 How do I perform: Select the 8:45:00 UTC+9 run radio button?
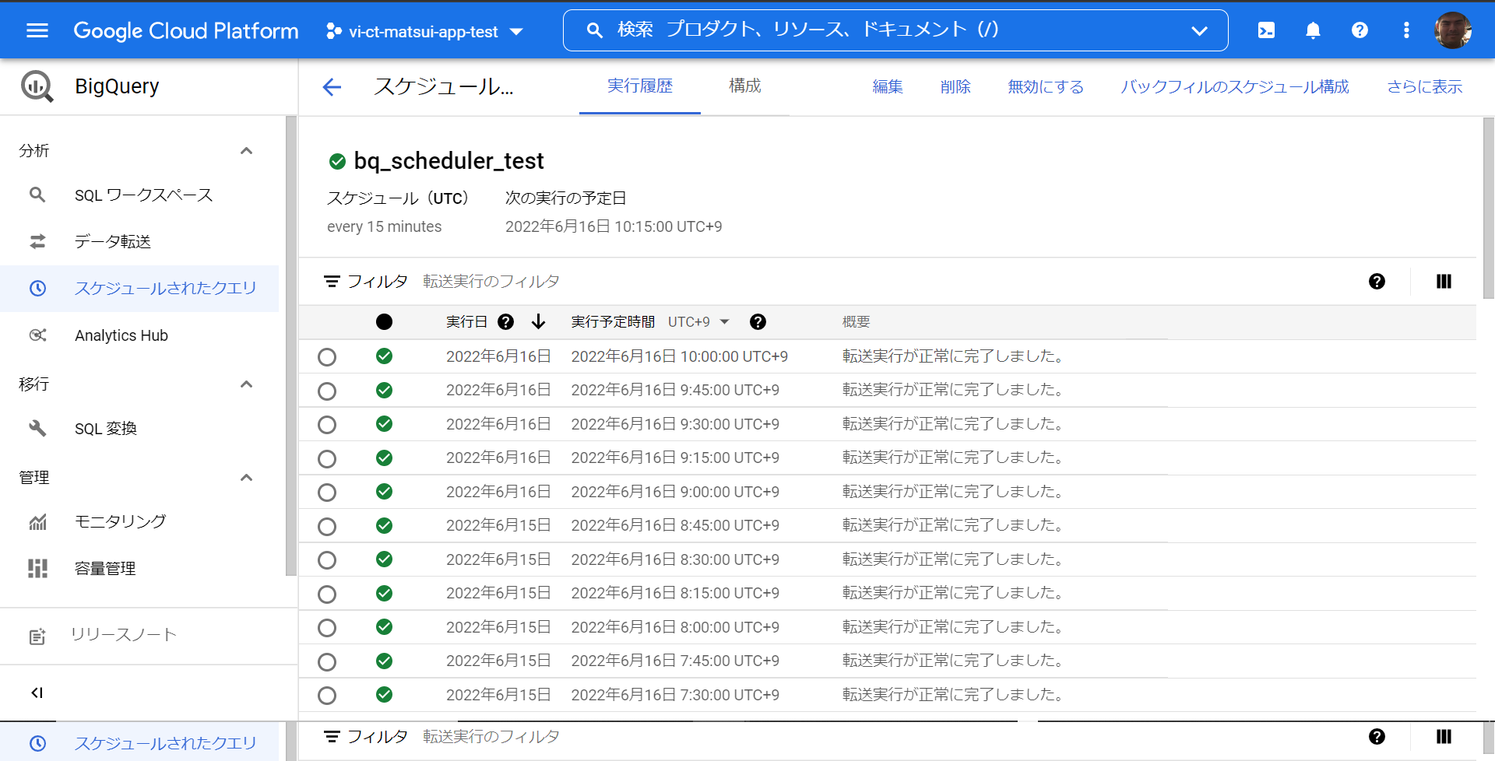point(327,527)
